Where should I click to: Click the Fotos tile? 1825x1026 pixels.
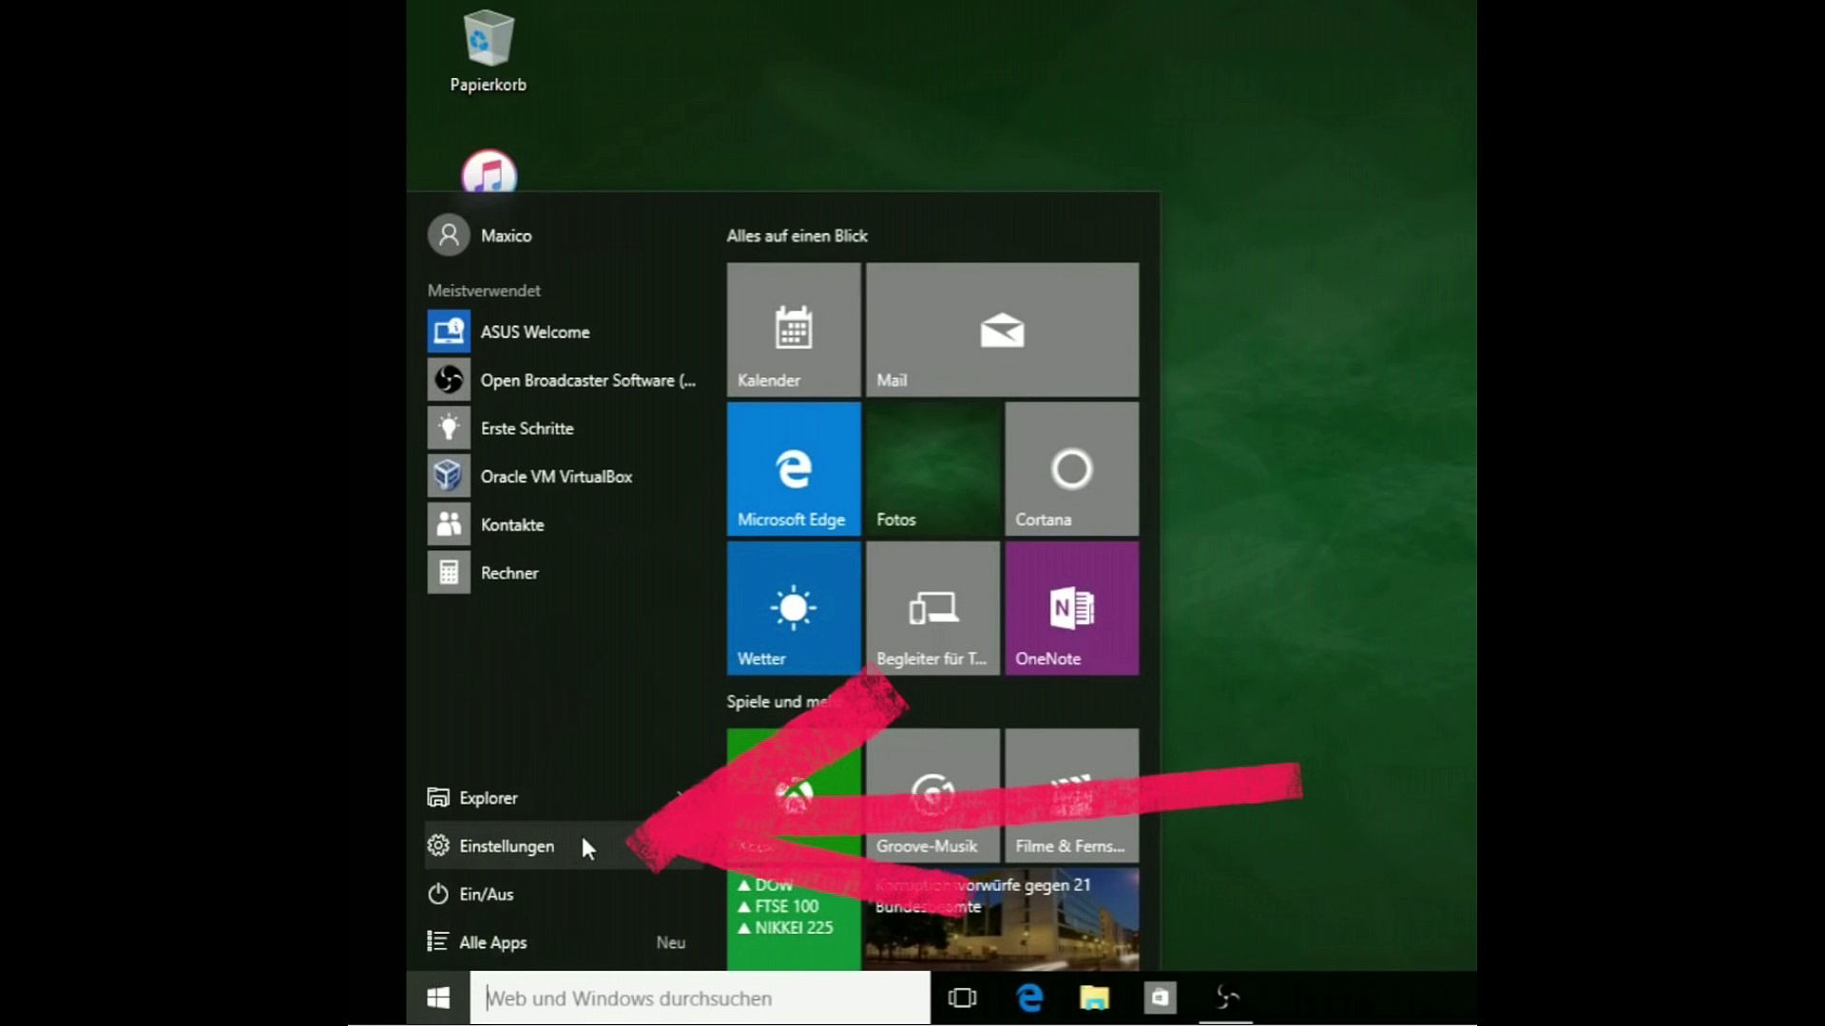(x=932, y=468)
